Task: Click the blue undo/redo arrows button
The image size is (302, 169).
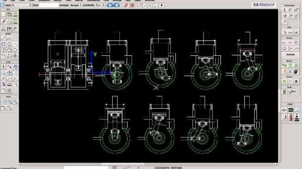Action: point(114,6)
